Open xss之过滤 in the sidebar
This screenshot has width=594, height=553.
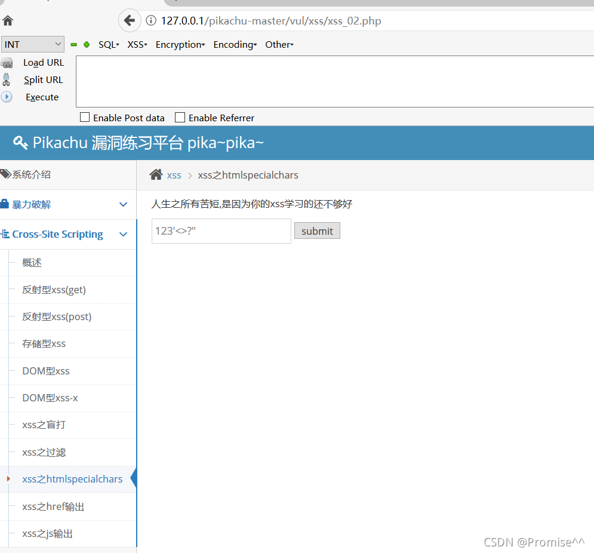click(x=44, y=452)
